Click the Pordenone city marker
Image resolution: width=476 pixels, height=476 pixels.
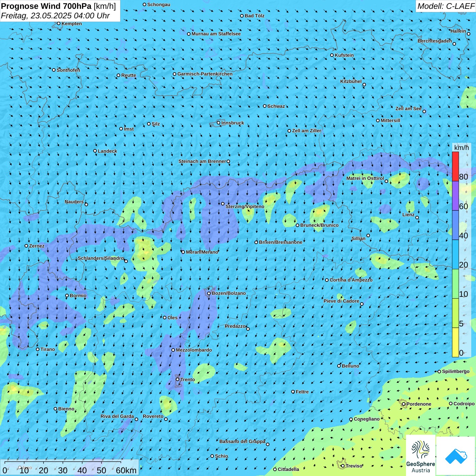click(404, 404)
